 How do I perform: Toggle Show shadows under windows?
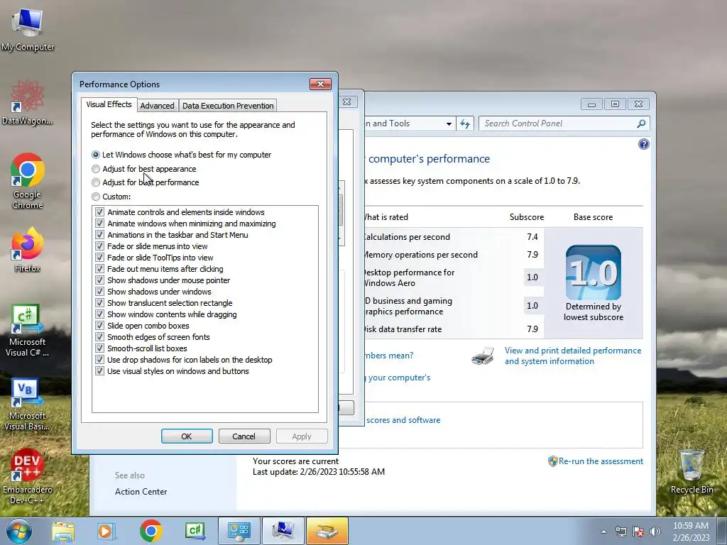click(x=99, y=292)
